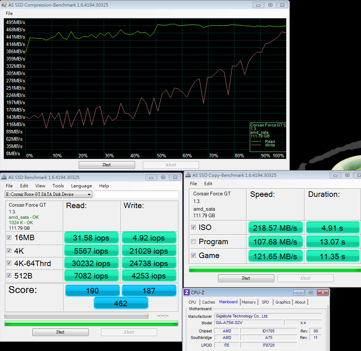This screenshot has height=351, width=361.
Task: Close the AS SSD Benchmark window
Action: tap(175, 178)
